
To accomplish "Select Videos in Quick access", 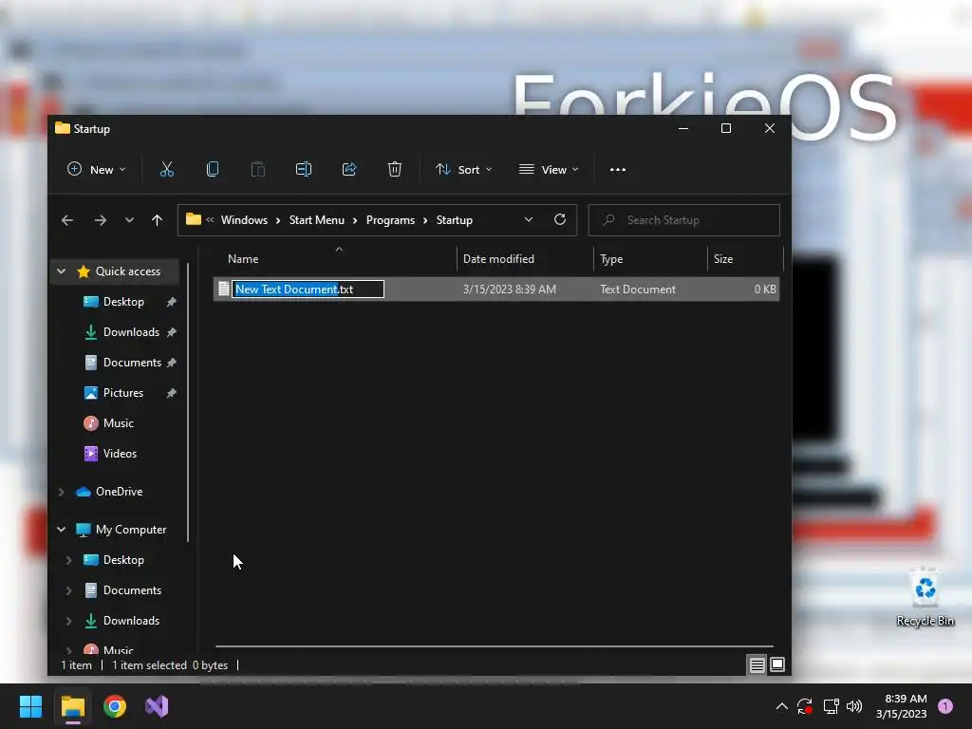I will [x=120, y=454].
